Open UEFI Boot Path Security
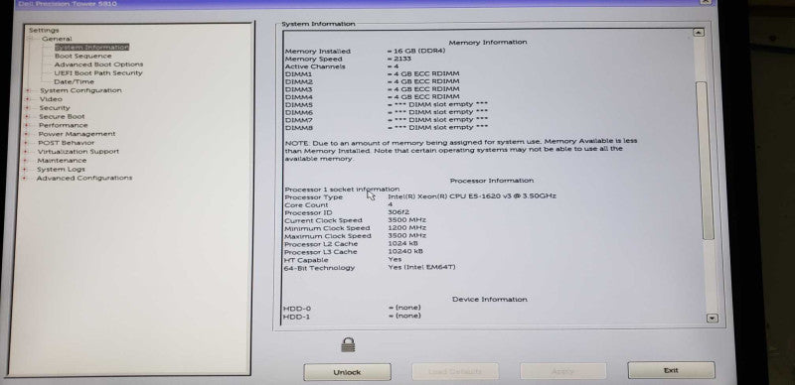The height and width of the screenshot is (385, 795). point(98,73)
